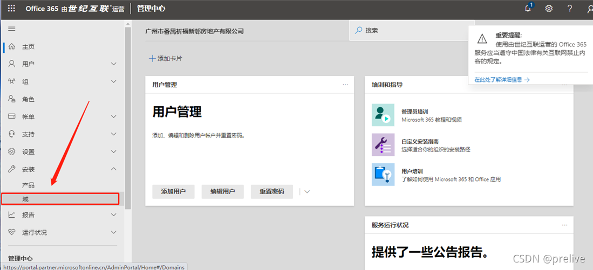Expand the 报告 menu chevron

113,215
